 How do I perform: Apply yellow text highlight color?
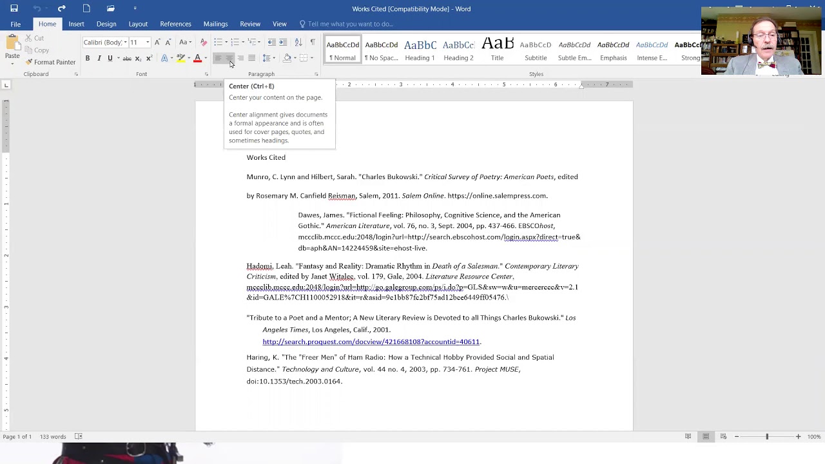[x=180, y=58]
